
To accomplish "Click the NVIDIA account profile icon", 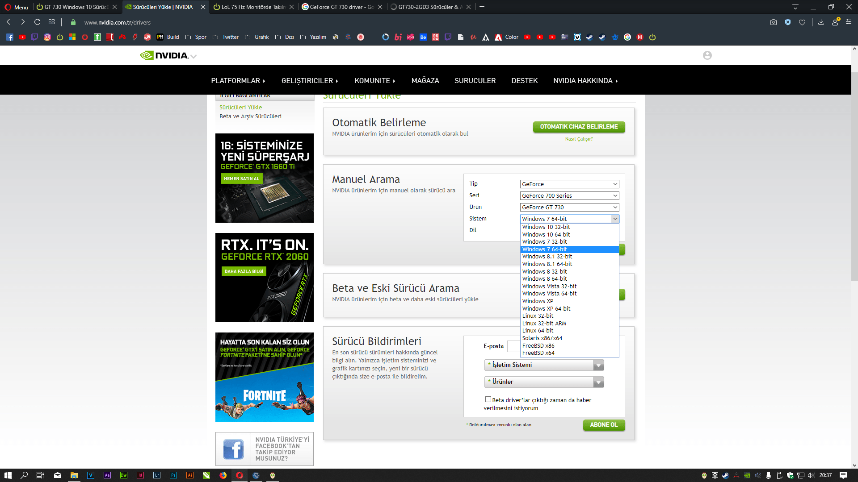I will click(x=707, y=55).
